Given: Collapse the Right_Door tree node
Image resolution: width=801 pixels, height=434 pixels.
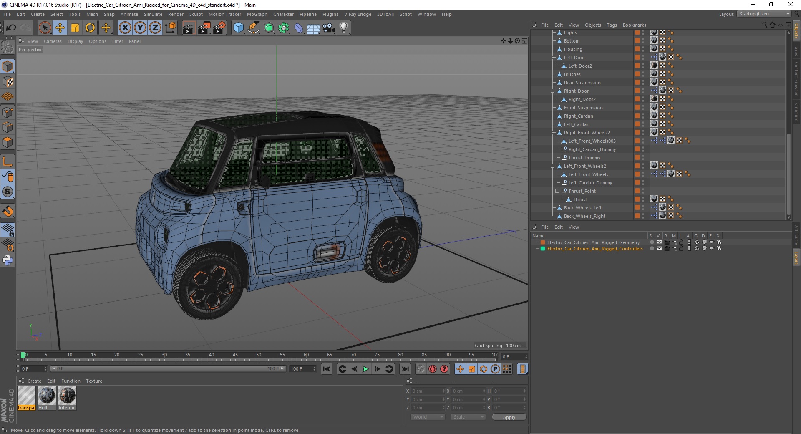Looking at the screenshot, I should pyautogui.click(x=553, y=91).
